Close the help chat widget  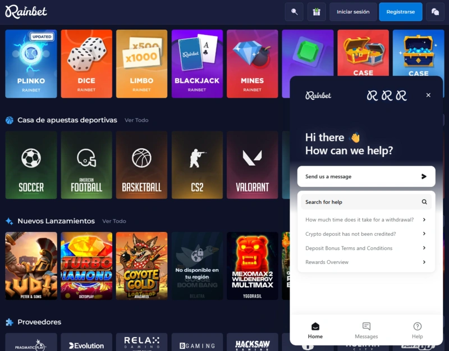428,95
